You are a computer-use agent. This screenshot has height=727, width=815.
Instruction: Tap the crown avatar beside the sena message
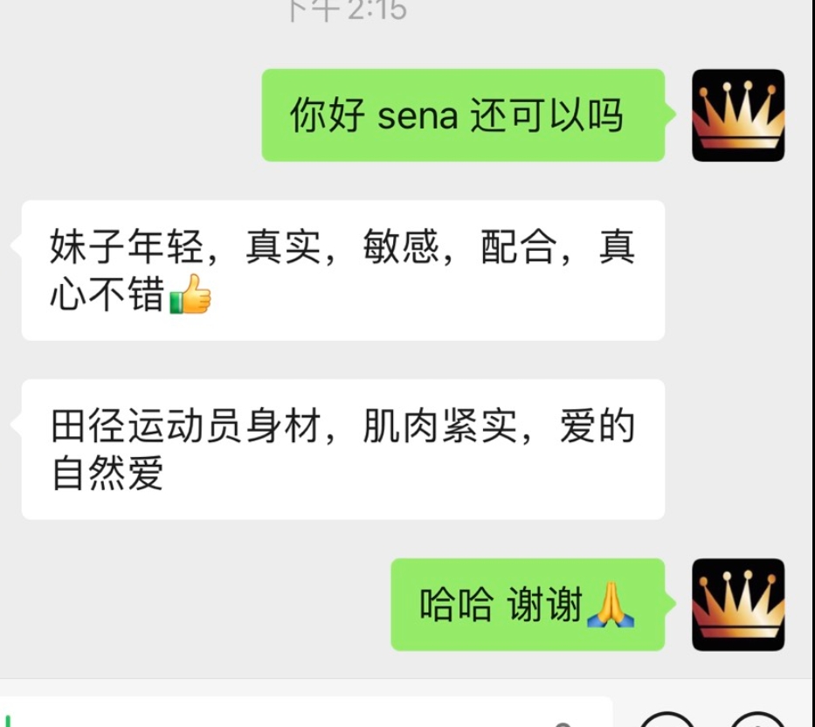tap(738, 115)
